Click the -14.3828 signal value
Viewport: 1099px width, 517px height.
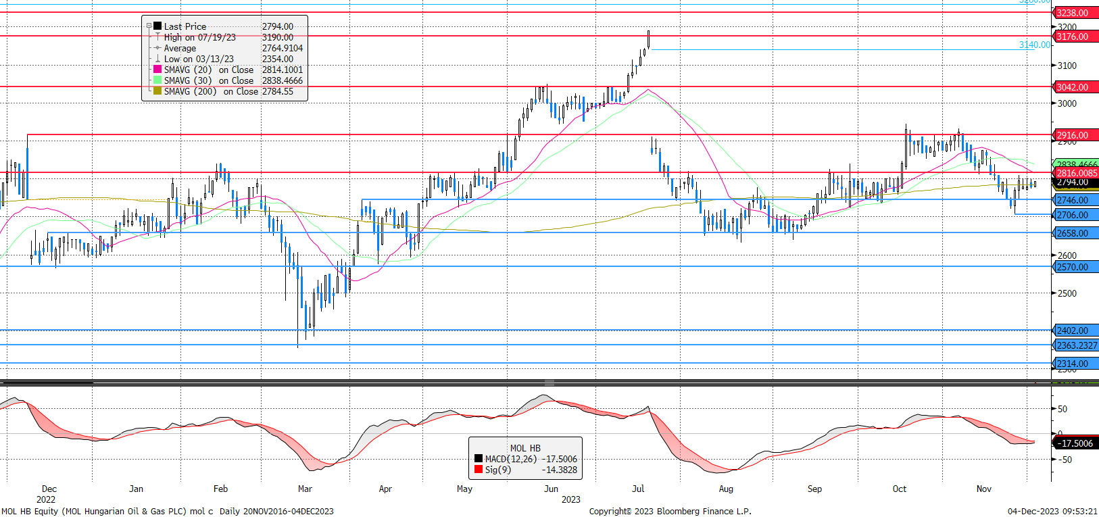pyautogui.click(x=560, y=470)
